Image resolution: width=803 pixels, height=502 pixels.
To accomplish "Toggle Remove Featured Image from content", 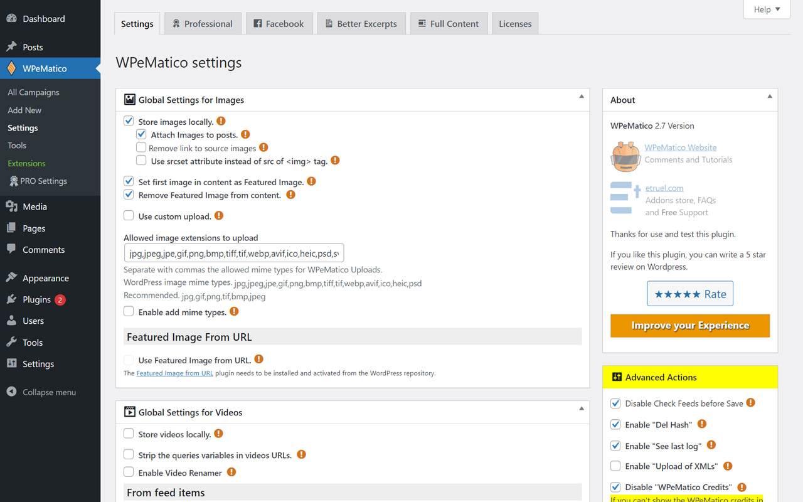I will pyautogui.click(x=129, y=195).
